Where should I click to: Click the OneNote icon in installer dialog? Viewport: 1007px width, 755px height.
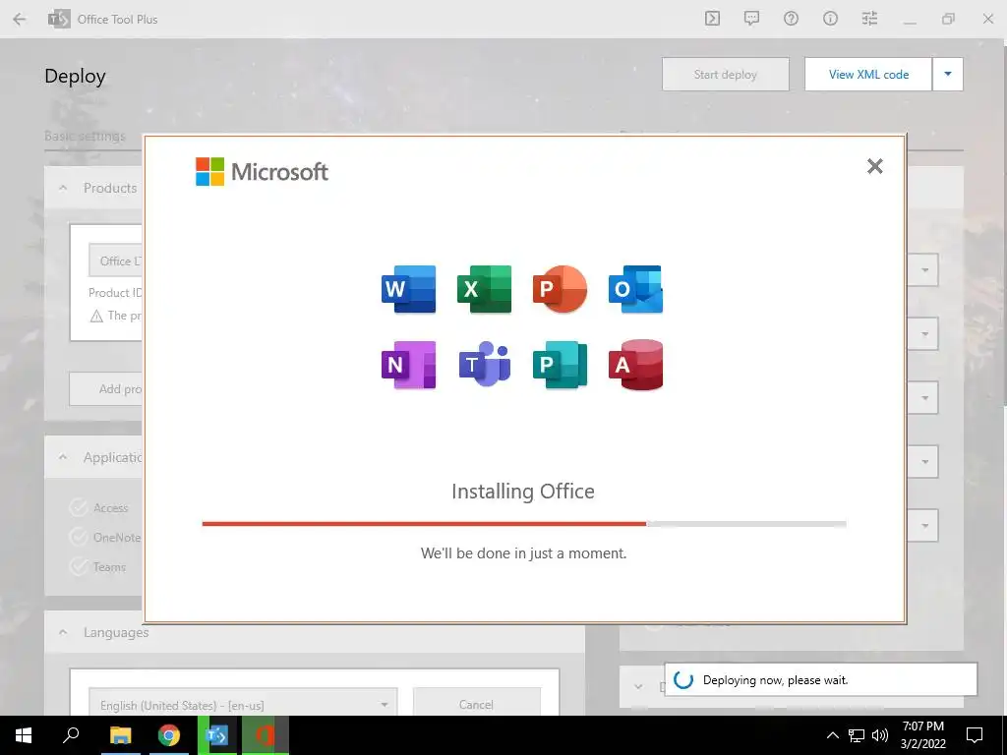click(x=408, y=365)
